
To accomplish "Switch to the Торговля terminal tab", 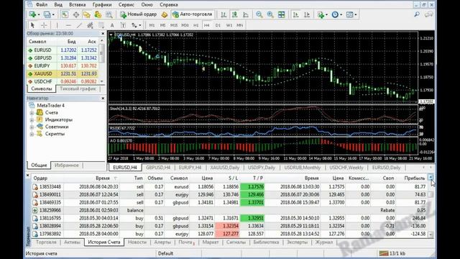I will pyautogui.click(x=46, y=242).
